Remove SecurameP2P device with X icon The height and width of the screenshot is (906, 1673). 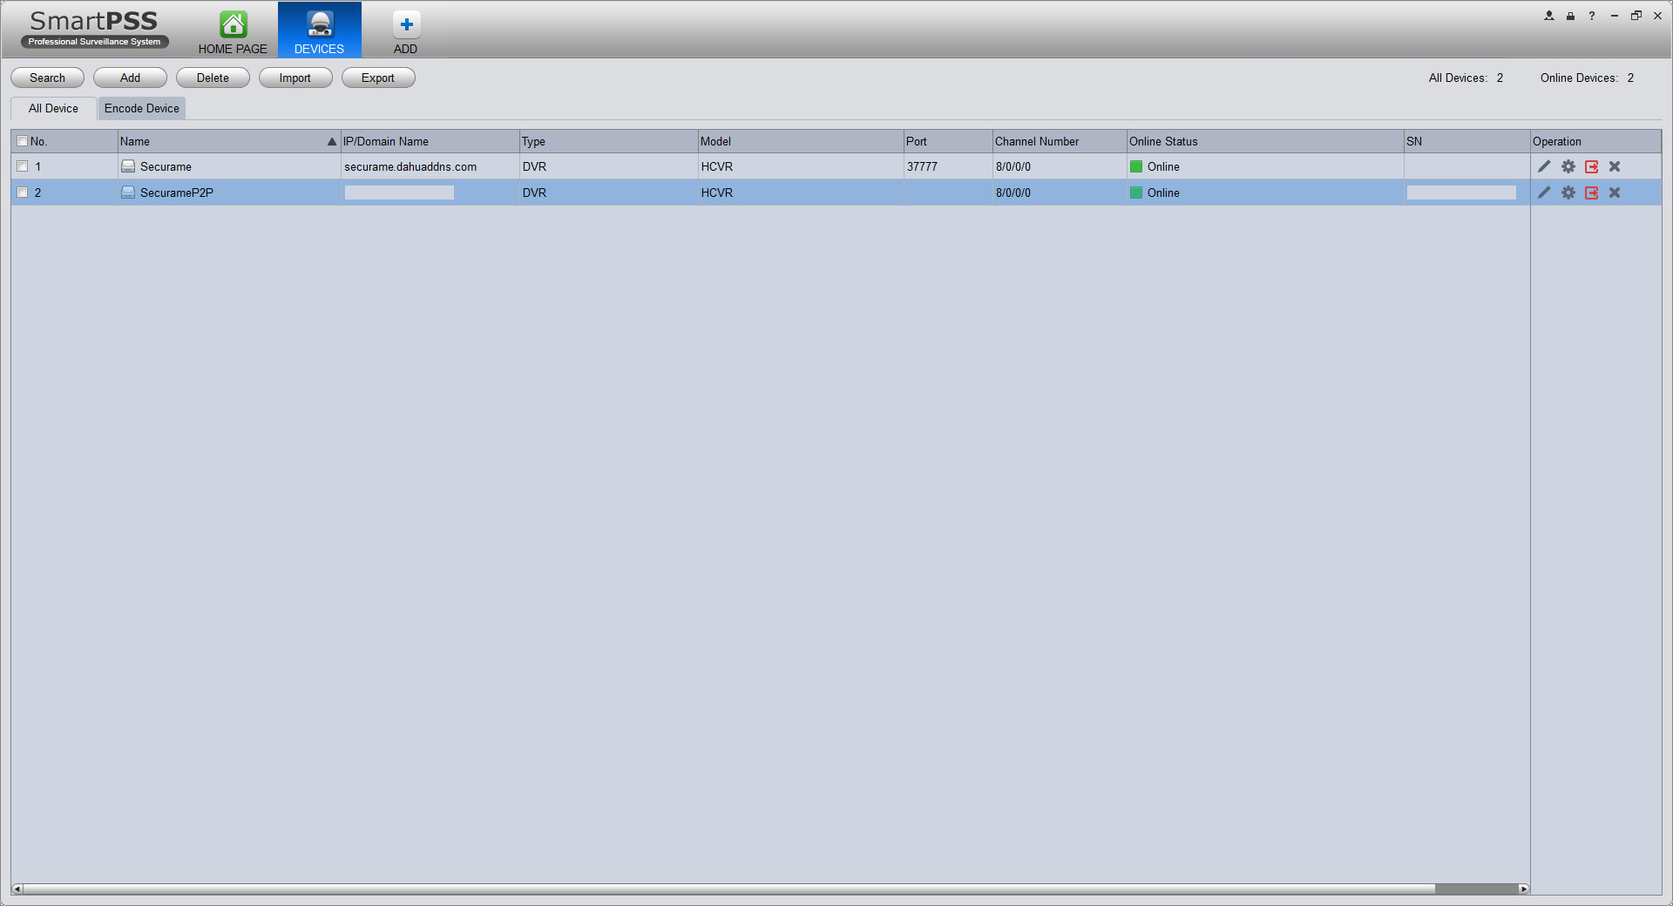point(1615,193)
